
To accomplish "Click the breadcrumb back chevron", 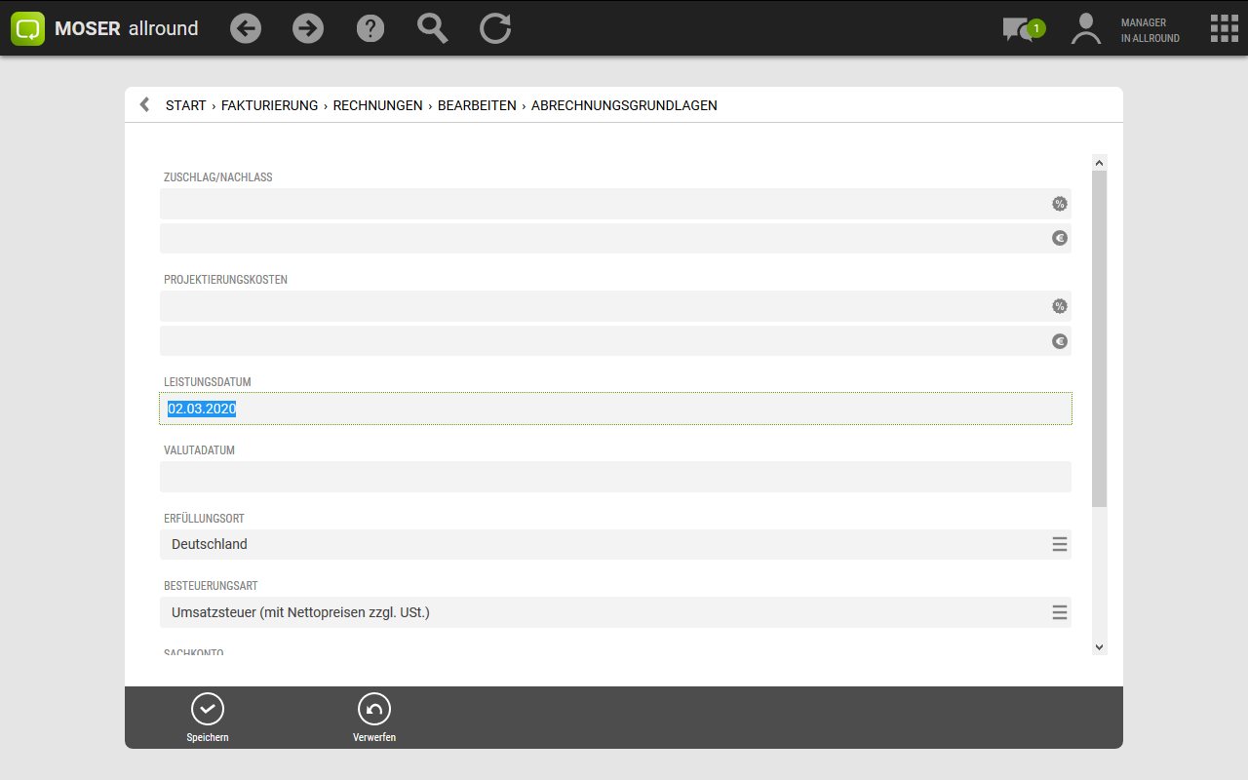I will (144, 104).
